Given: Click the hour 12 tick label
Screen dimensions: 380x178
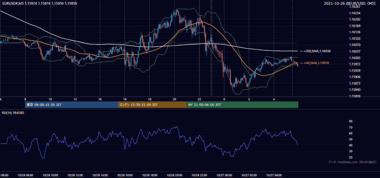Looking at the screenshot, I should point(75,99).
